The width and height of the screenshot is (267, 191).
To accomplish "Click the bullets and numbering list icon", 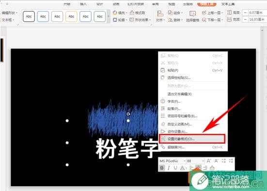I will (163, 116).
